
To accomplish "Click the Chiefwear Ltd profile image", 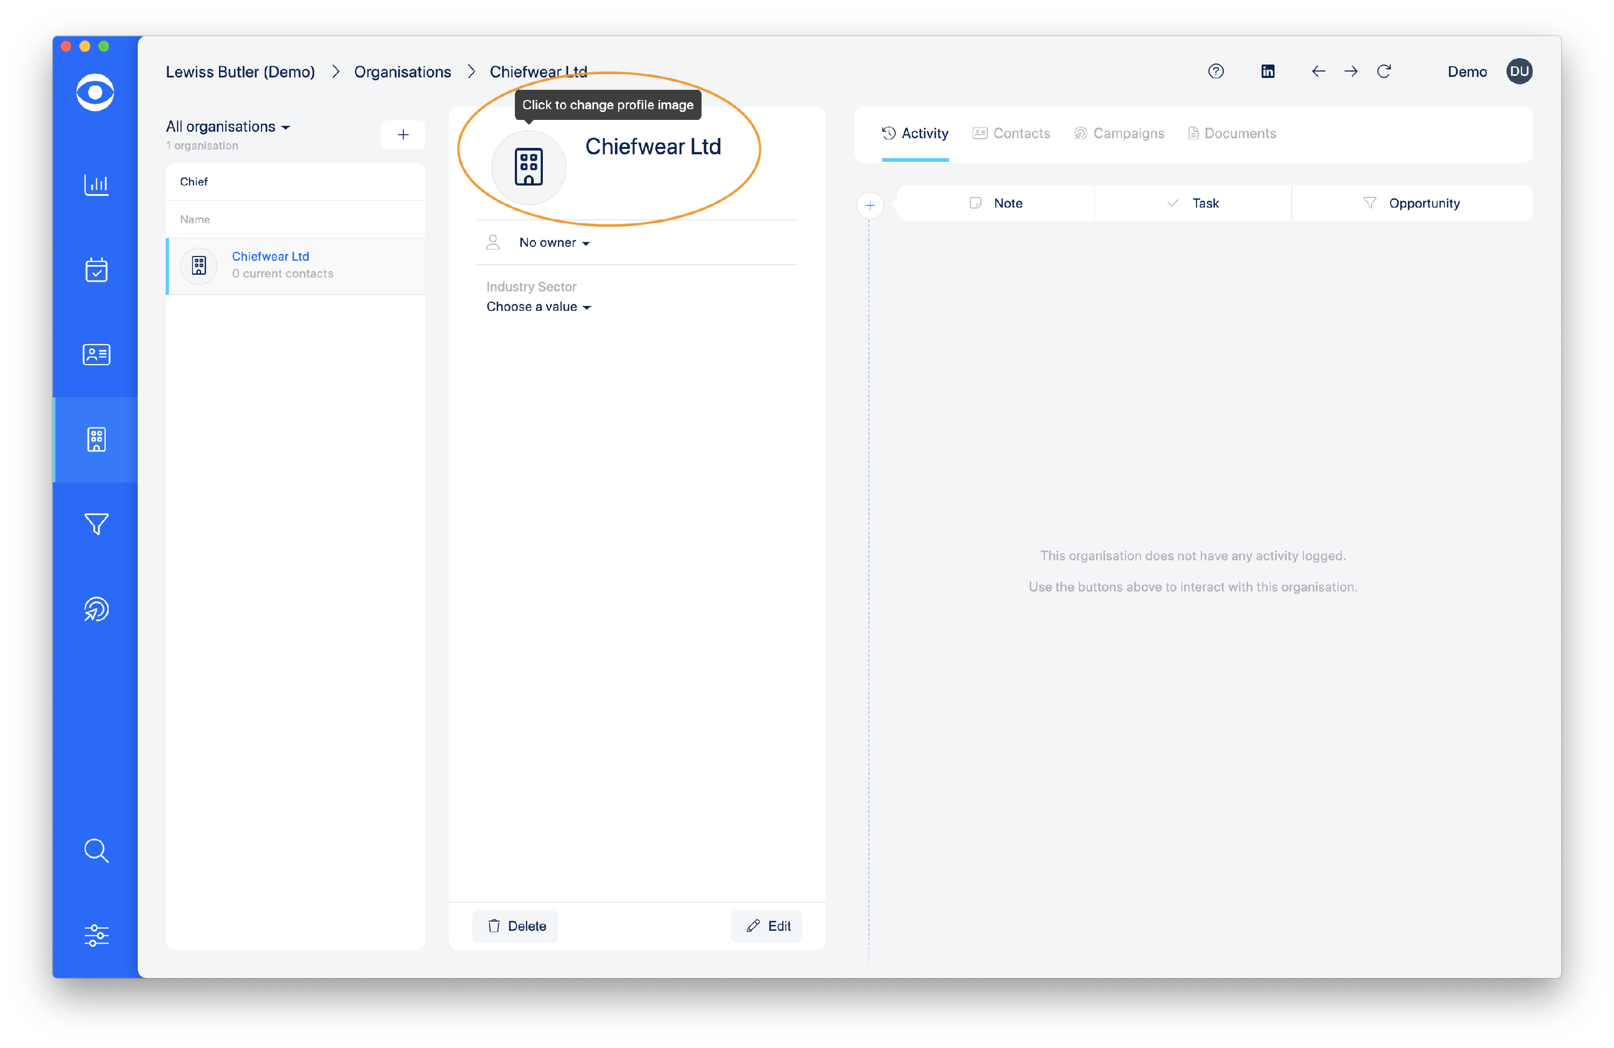I will point(528,167).
